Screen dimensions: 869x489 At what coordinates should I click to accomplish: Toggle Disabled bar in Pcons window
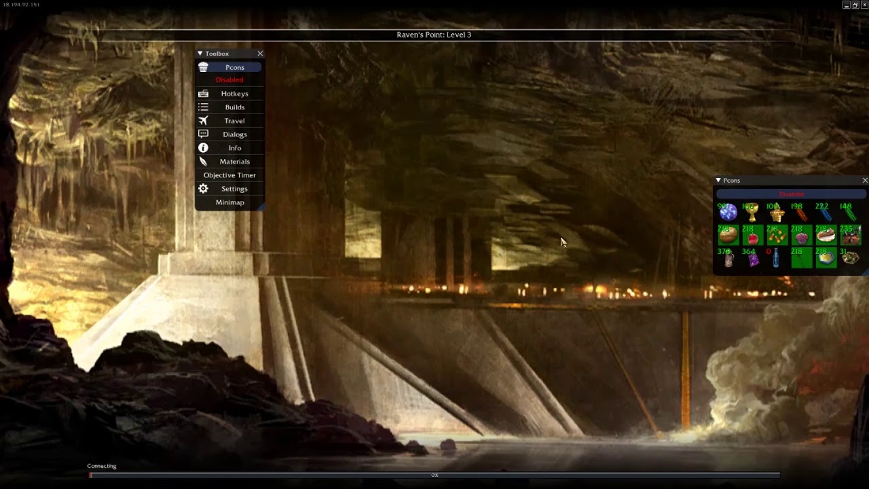[791, 194]
